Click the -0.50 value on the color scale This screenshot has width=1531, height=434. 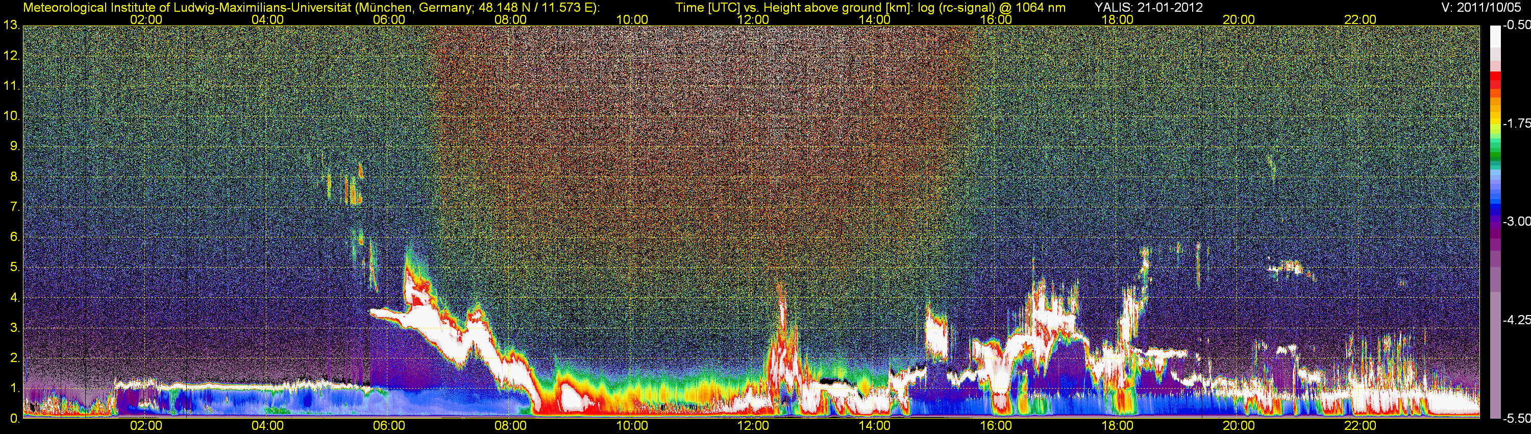[1517, 26]
